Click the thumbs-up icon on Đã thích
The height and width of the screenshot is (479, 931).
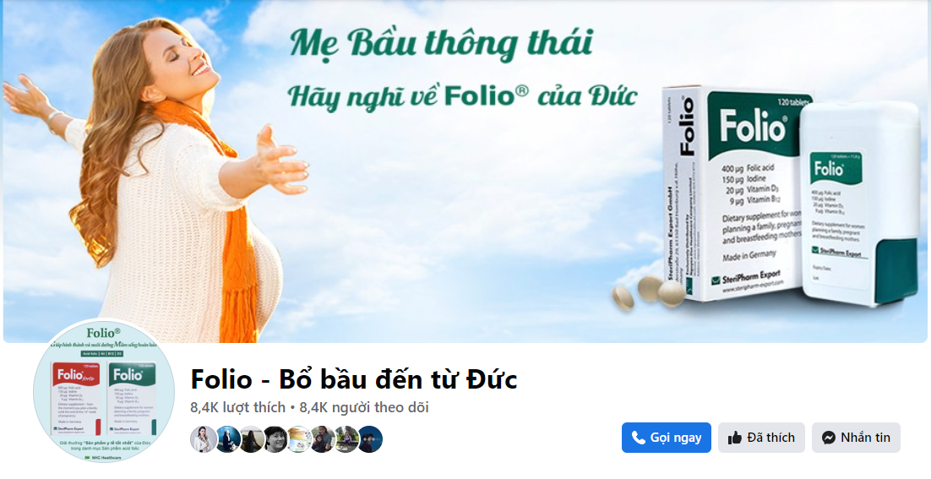coord(734,438)
